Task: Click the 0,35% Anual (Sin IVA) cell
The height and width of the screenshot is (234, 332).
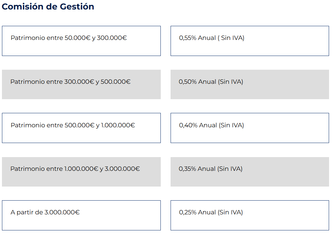Action: (250, 172)
